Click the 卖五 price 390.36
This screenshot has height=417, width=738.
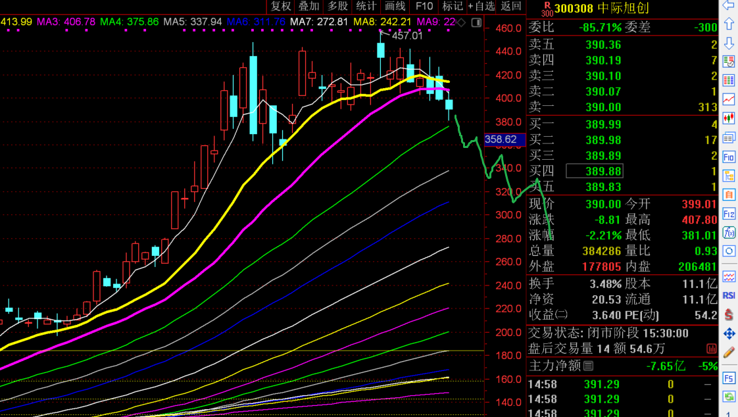tap(603, 45)
